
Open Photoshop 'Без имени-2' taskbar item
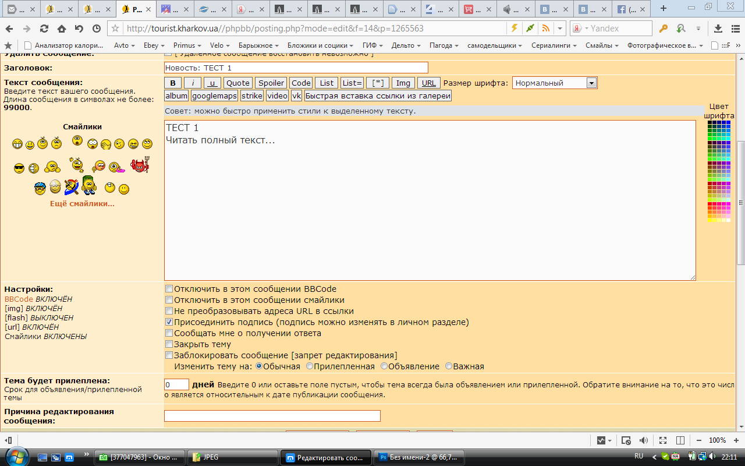pyautogui.click(x=418, y=457)
